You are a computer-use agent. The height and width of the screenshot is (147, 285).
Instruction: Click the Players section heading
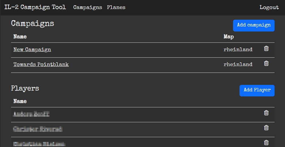point(25,89)
